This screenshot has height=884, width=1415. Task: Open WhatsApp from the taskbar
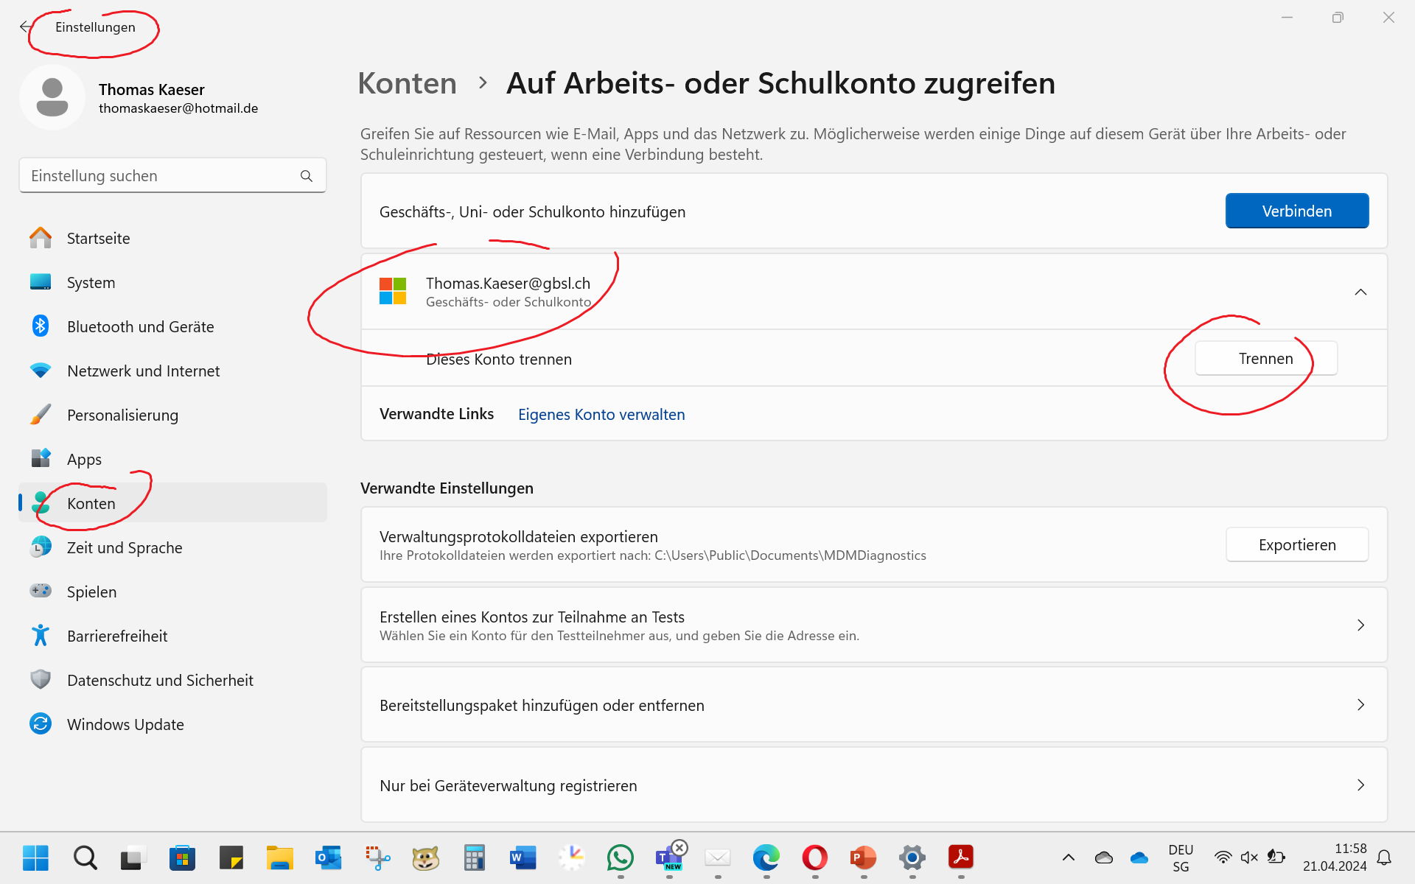[x=621, y=857]
